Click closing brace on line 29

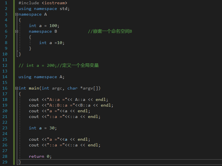coord(20,162)
